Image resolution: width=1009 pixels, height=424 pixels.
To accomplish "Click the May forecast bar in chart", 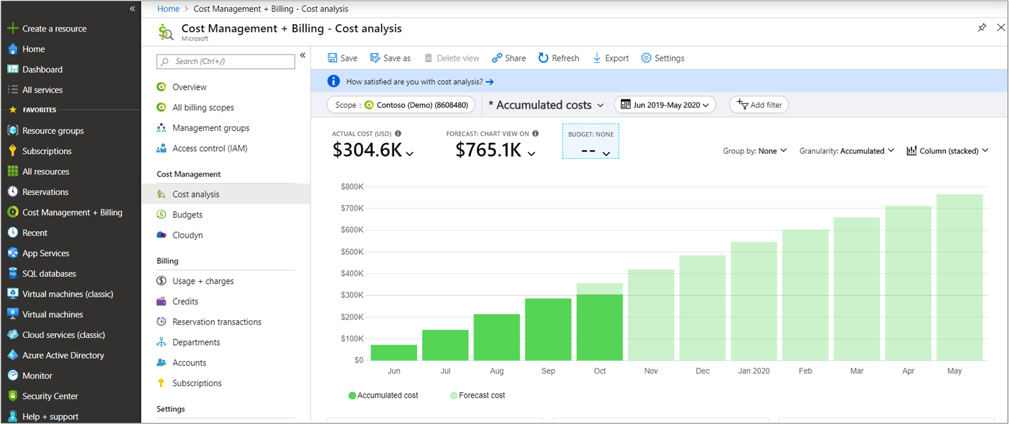I will tap(960, 278).
